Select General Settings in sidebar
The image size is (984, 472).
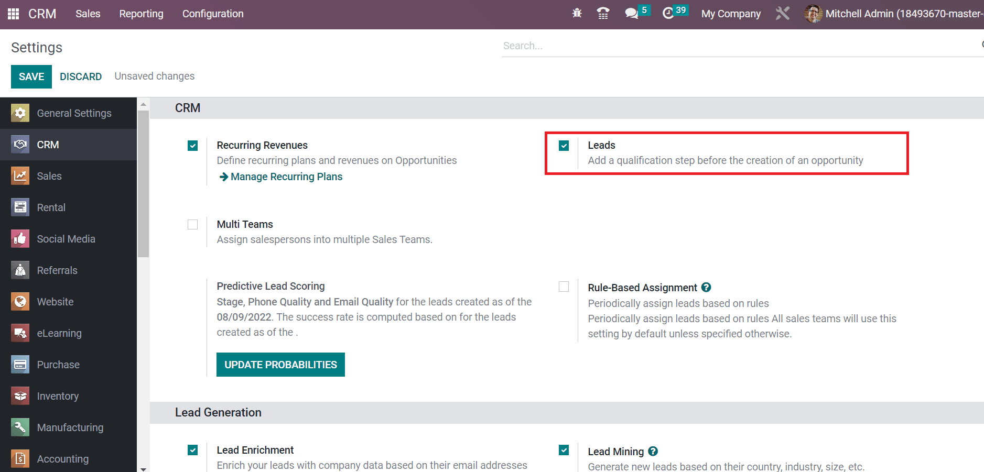click(68, 113)
